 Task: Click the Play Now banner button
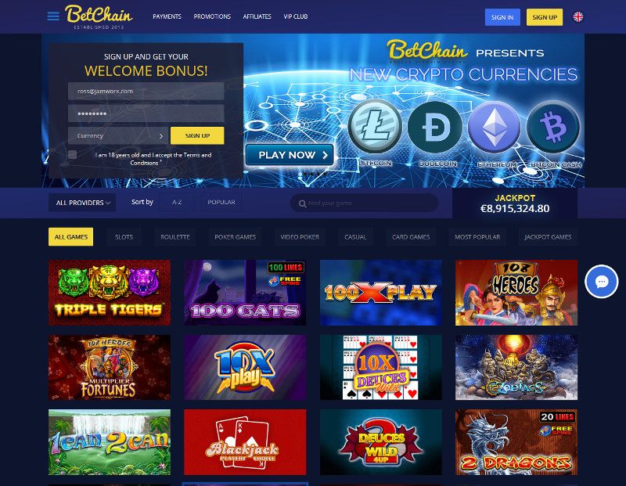(290, 155)
